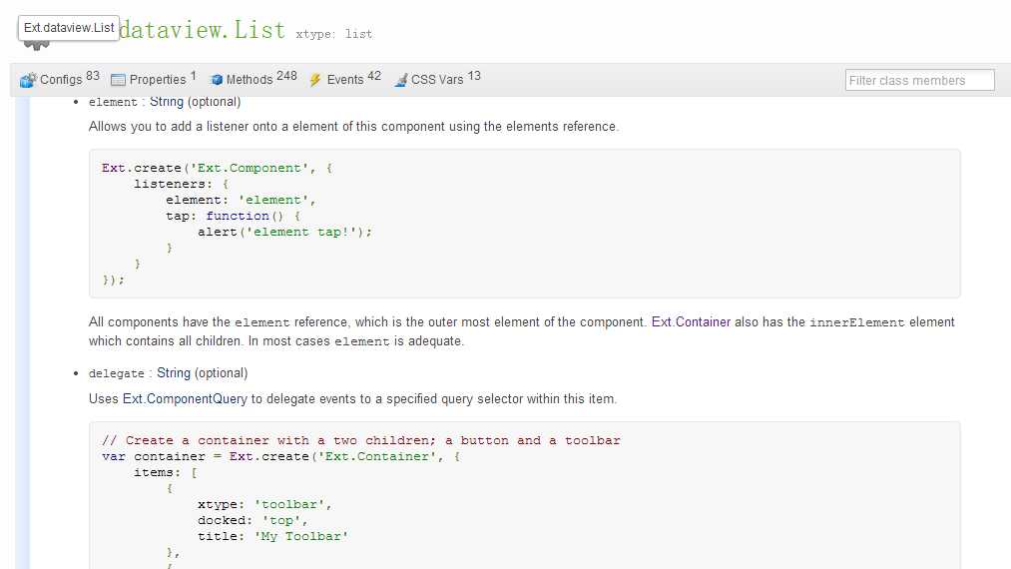Click the comment line about two children

coord(360,440)
